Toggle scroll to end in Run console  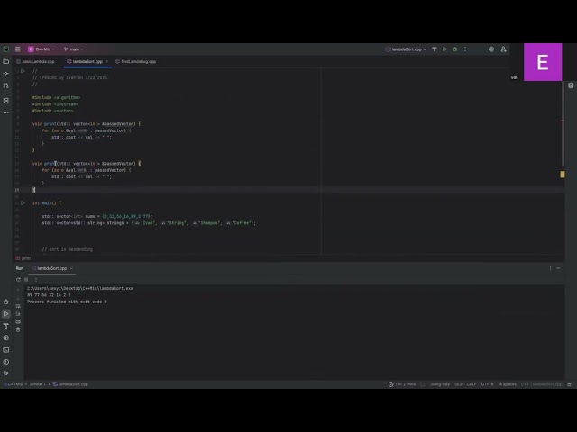tap(18, 314)
